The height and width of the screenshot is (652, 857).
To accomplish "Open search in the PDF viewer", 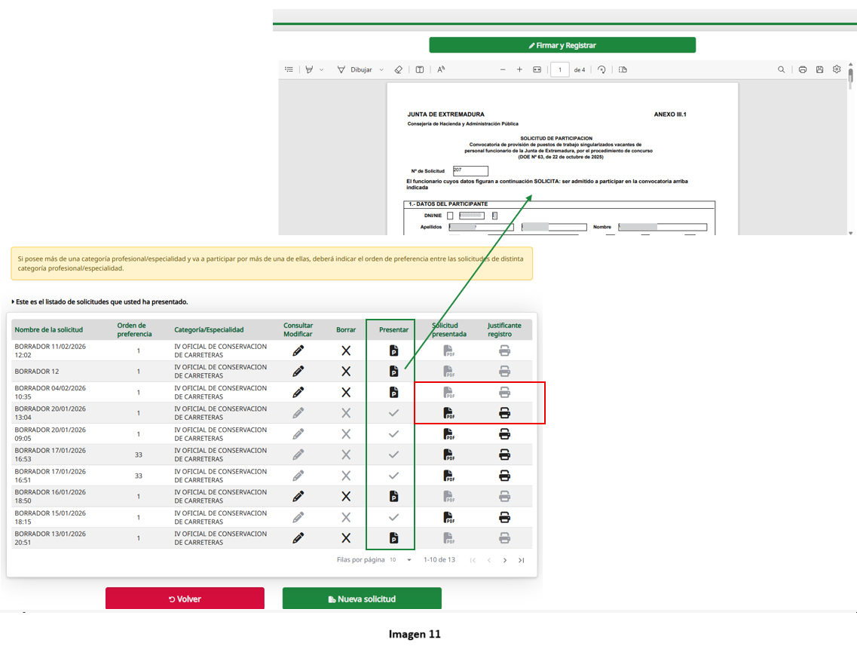I will [782, 69].
